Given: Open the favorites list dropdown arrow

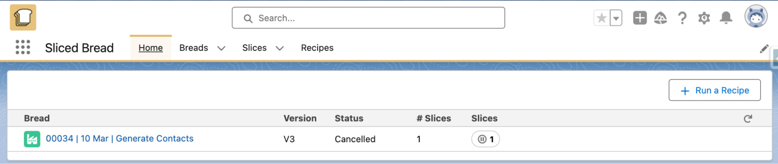Looking at the screenshot, I should click(x=616, y=18).
